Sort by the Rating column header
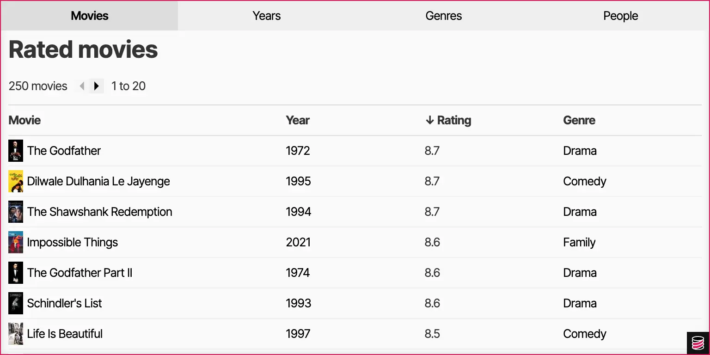This screenshot has height=355, width=710. click(448, 120)
